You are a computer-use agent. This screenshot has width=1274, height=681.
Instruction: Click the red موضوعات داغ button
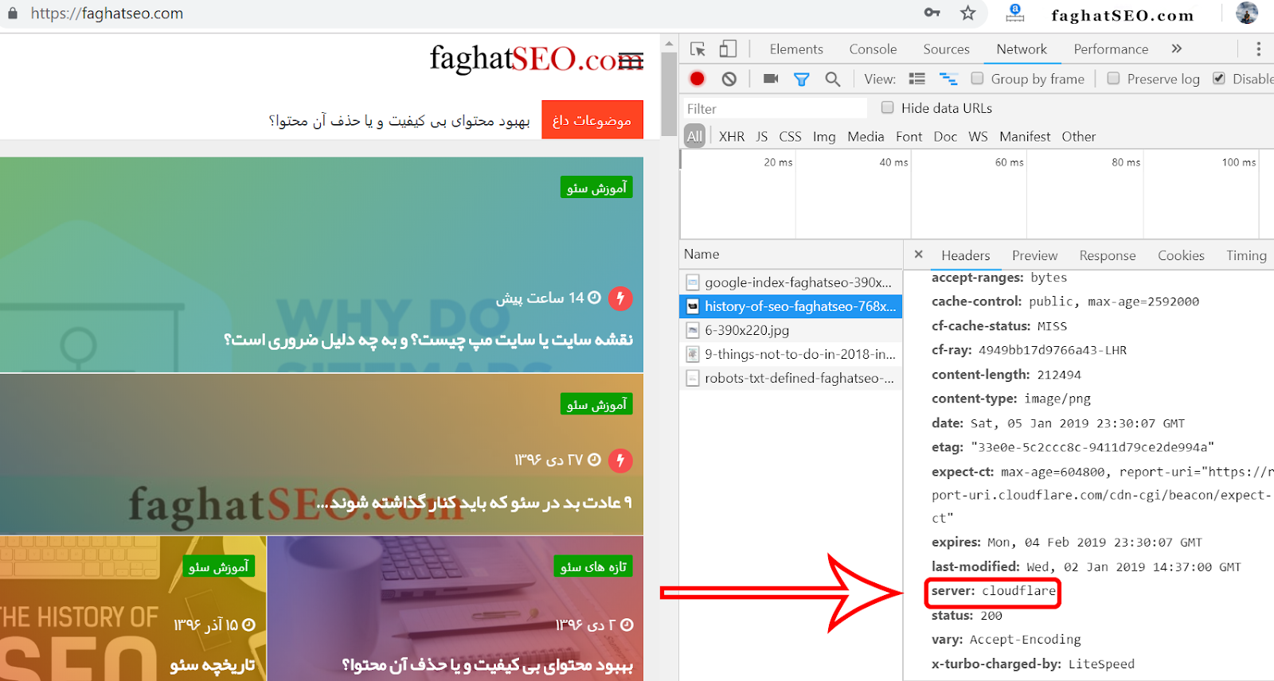click(592, 120)
